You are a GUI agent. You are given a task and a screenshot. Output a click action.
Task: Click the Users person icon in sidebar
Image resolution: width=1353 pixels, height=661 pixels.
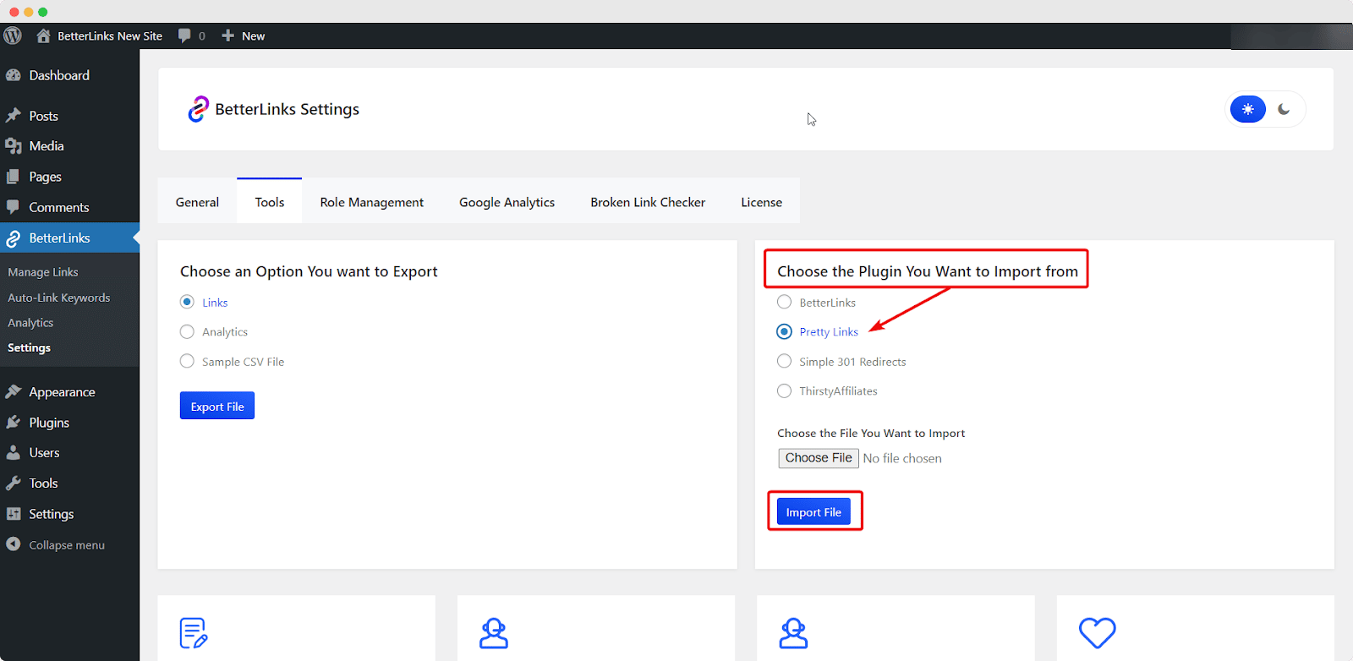[x=14, y=453]
